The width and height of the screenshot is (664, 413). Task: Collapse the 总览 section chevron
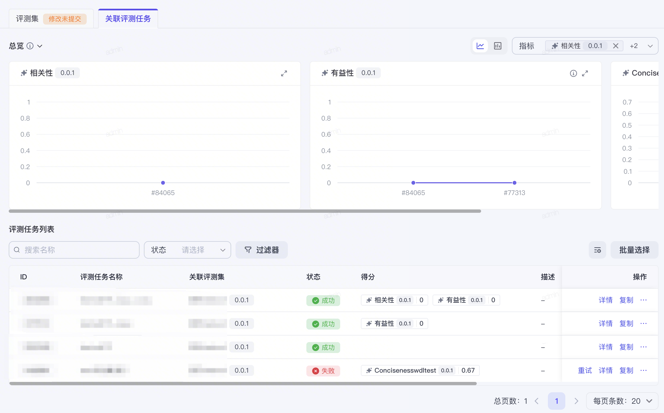[x=40, y=46]
